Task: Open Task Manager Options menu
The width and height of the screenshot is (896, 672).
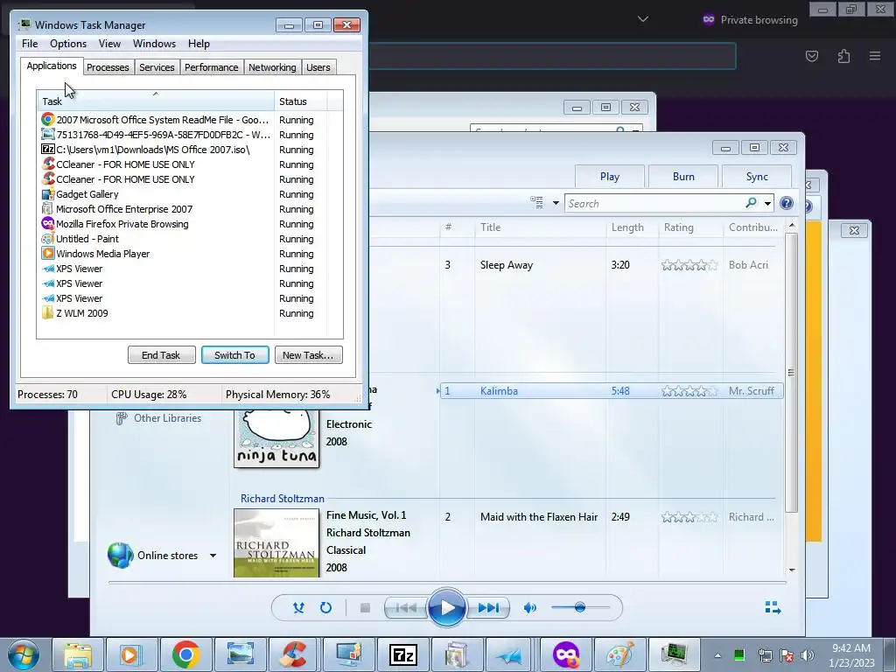Action: 68,44
